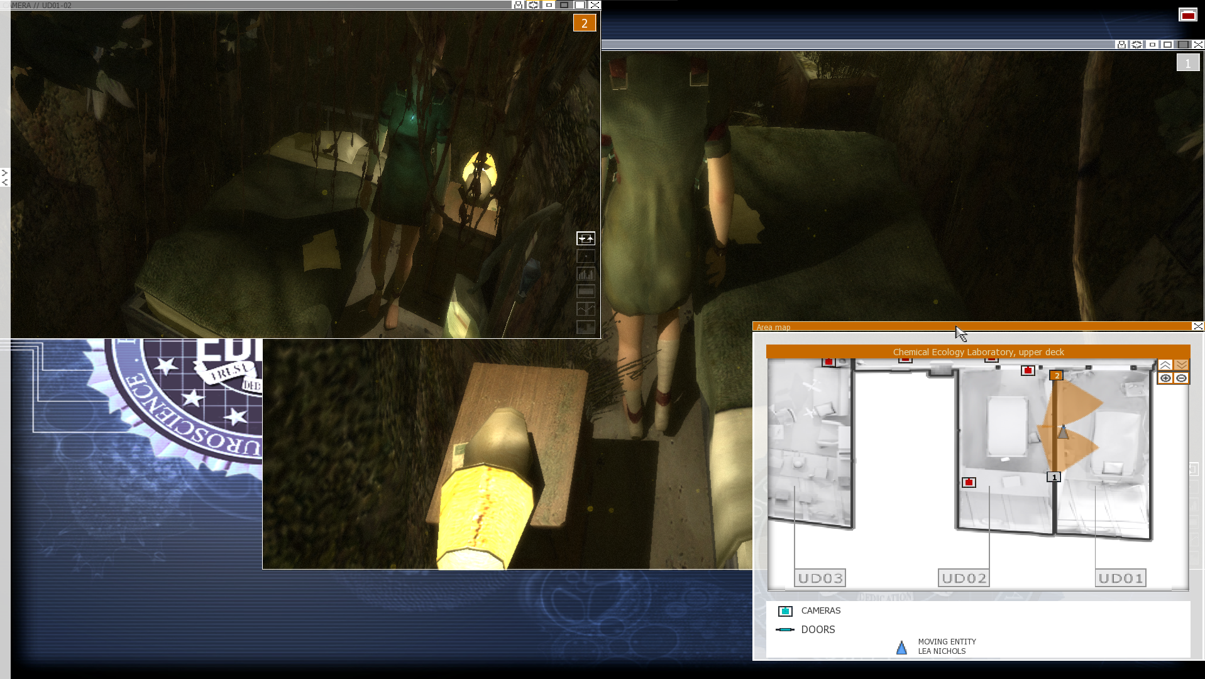Image resolution: width=1205 pixels, height=679 pixels.
Task: Click the lock icon on UD01-02 camera titlebar
Action: coord(518,5)
